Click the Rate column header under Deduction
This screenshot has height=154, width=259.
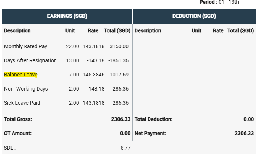pos(218,30)
